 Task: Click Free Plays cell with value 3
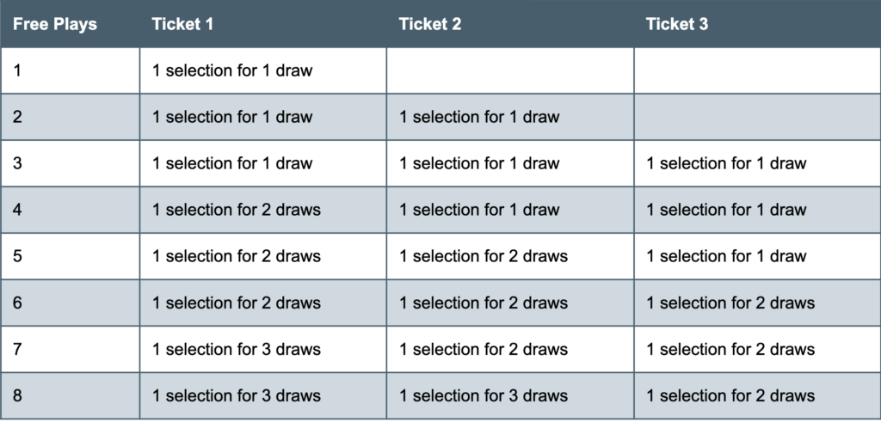point(70,163)
